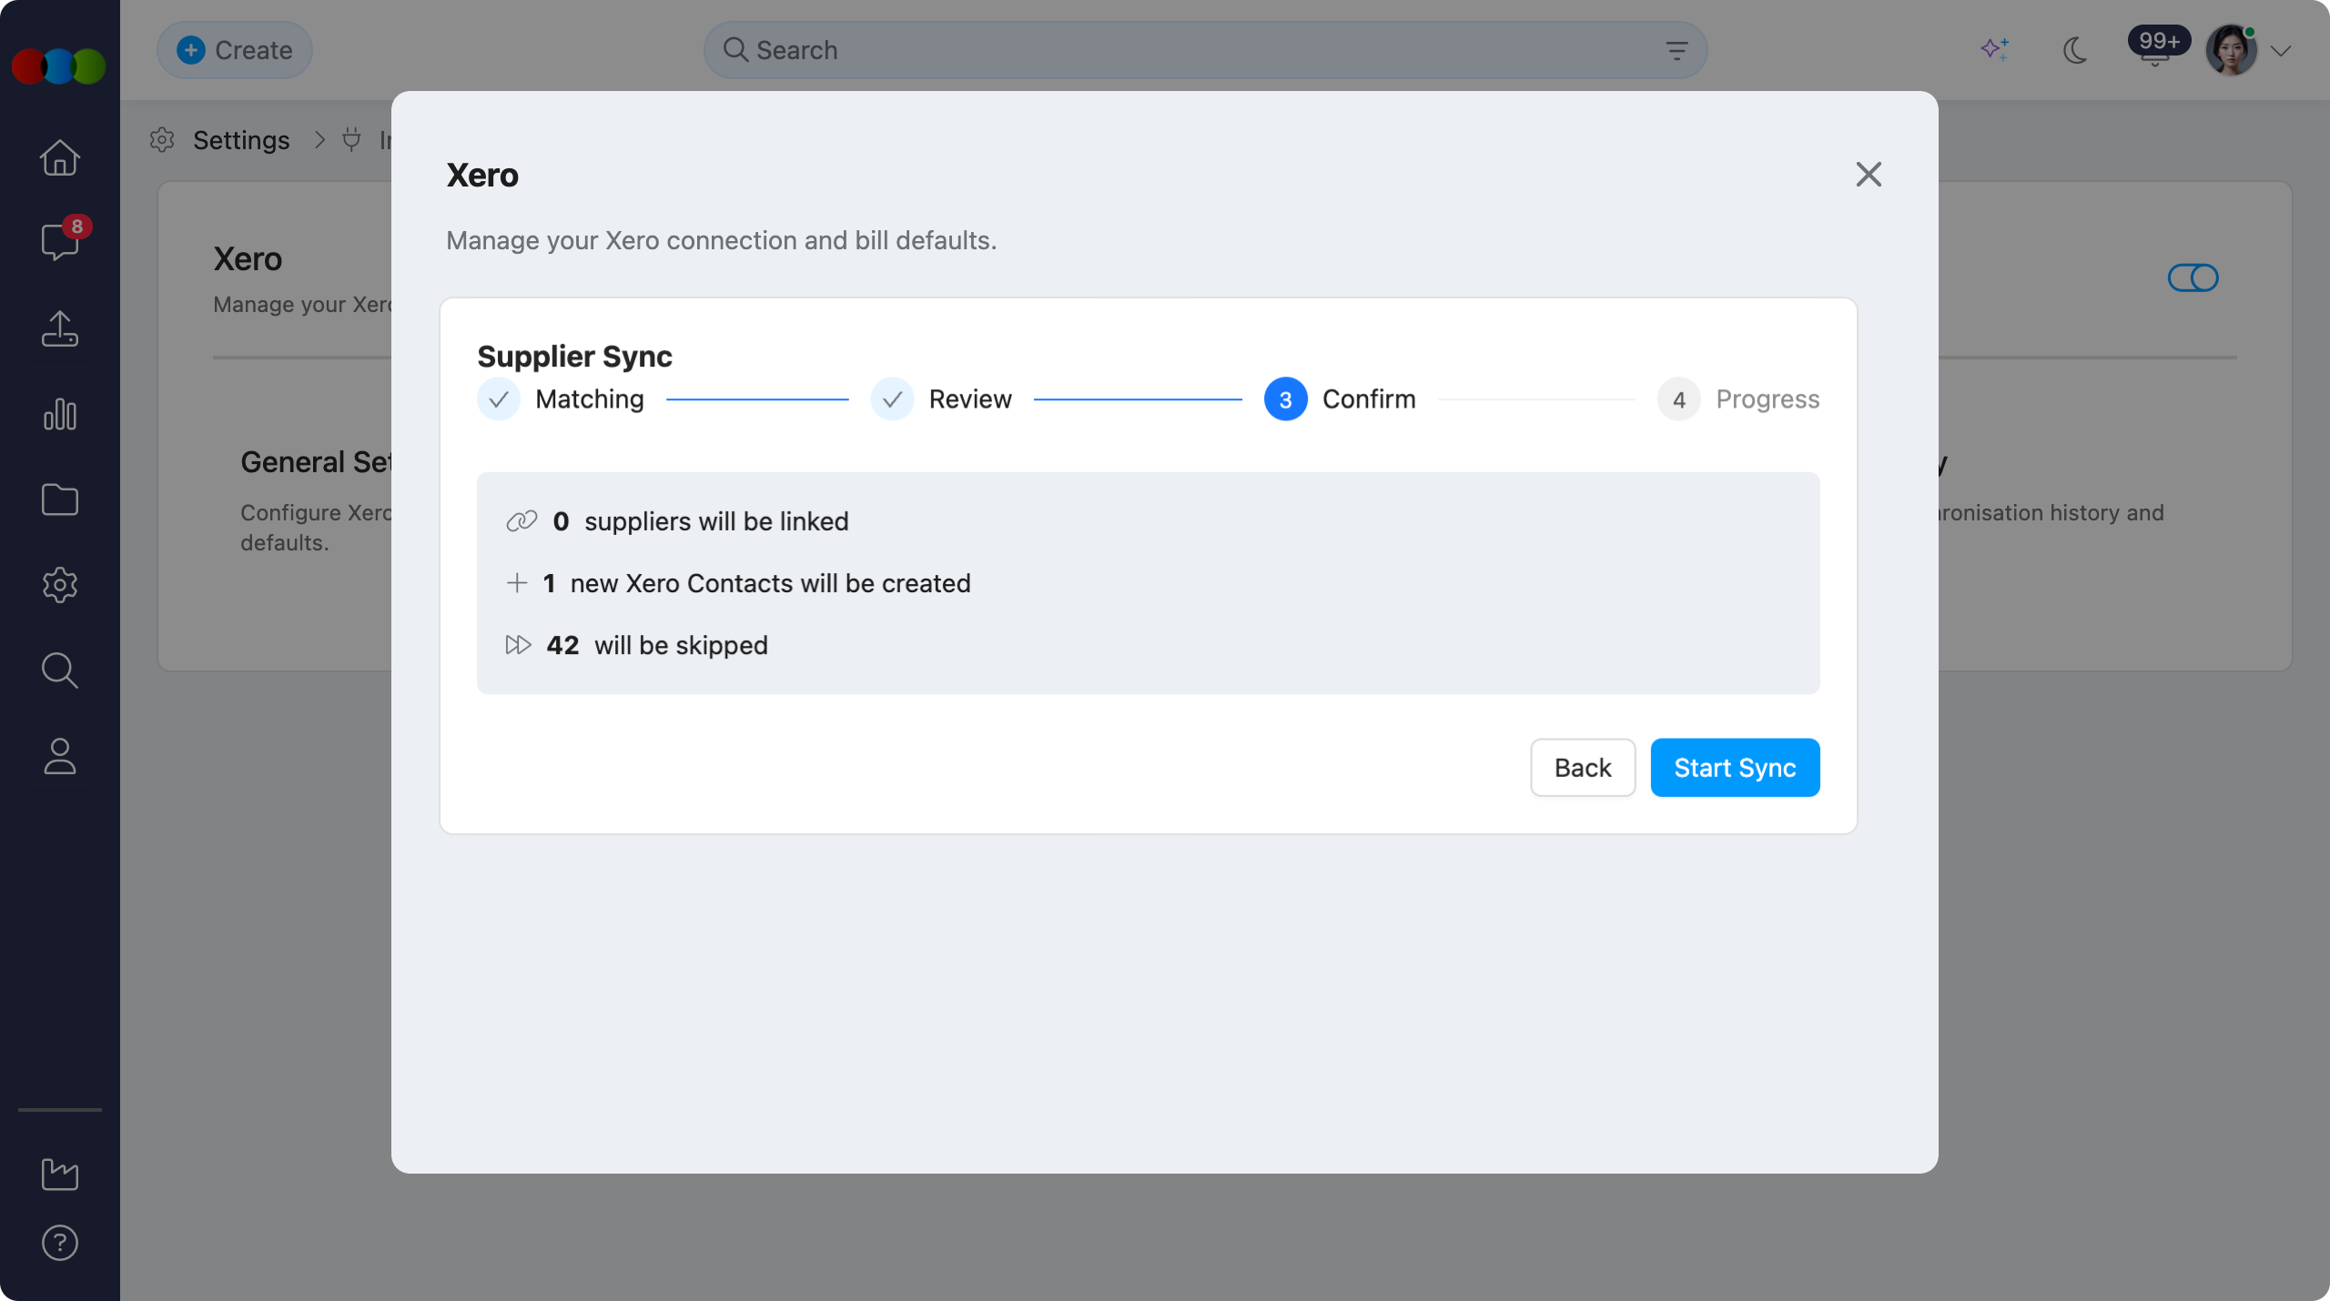
Task: Go to the Review step
Action: [941, 398]
